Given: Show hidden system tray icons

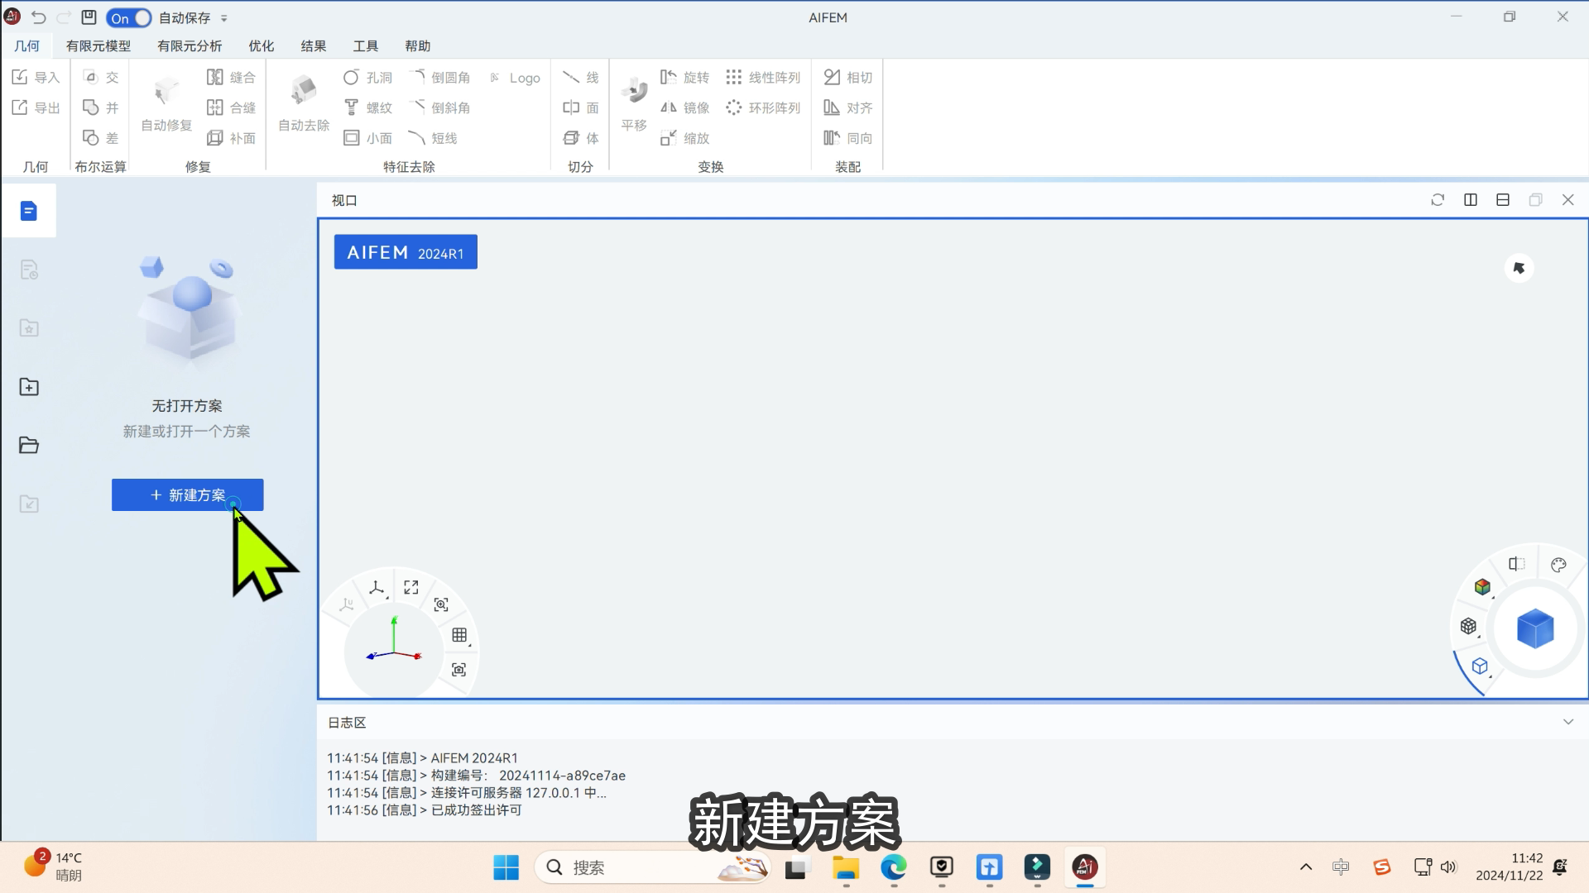Looking at the screenshot, I should click(x=1306, y=867).
